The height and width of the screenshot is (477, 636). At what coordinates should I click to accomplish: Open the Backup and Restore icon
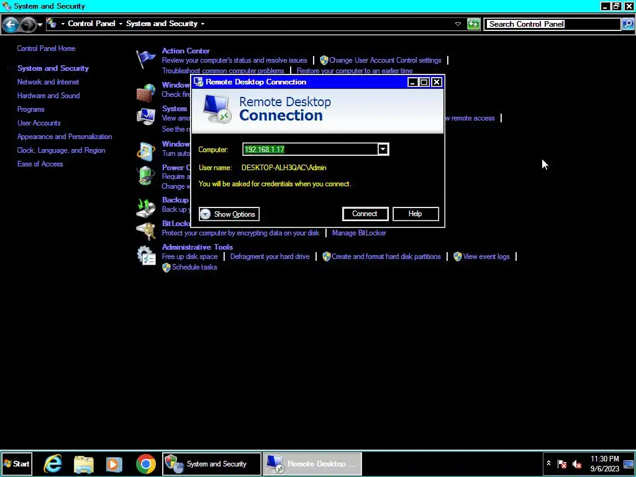coord(145,207)
